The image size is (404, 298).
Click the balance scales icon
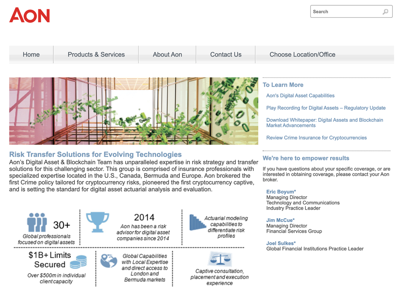click(x=220, y=259)
